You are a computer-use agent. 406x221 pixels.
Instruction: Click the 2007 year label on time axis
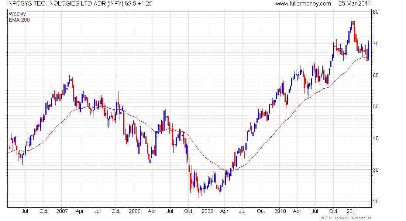62,211
